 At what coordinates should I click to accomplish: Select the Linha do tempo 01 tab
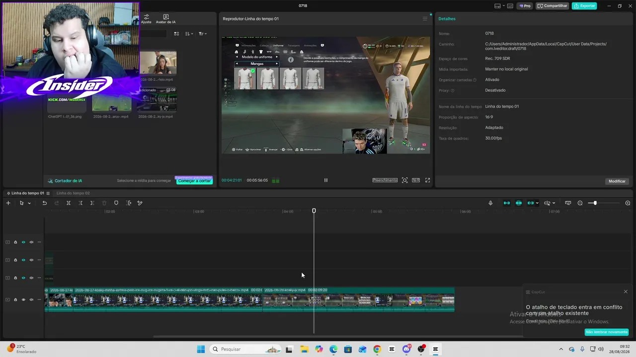pyautogui.click(x=27, y=193)
